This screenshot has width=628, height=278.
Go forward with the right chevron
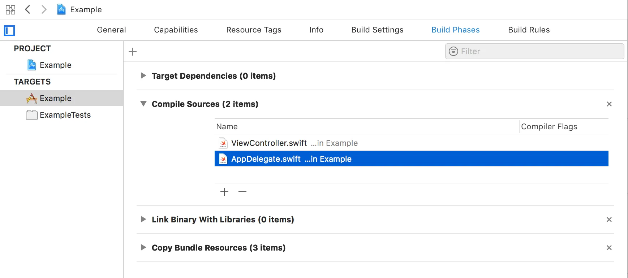[x=44, y=9]
